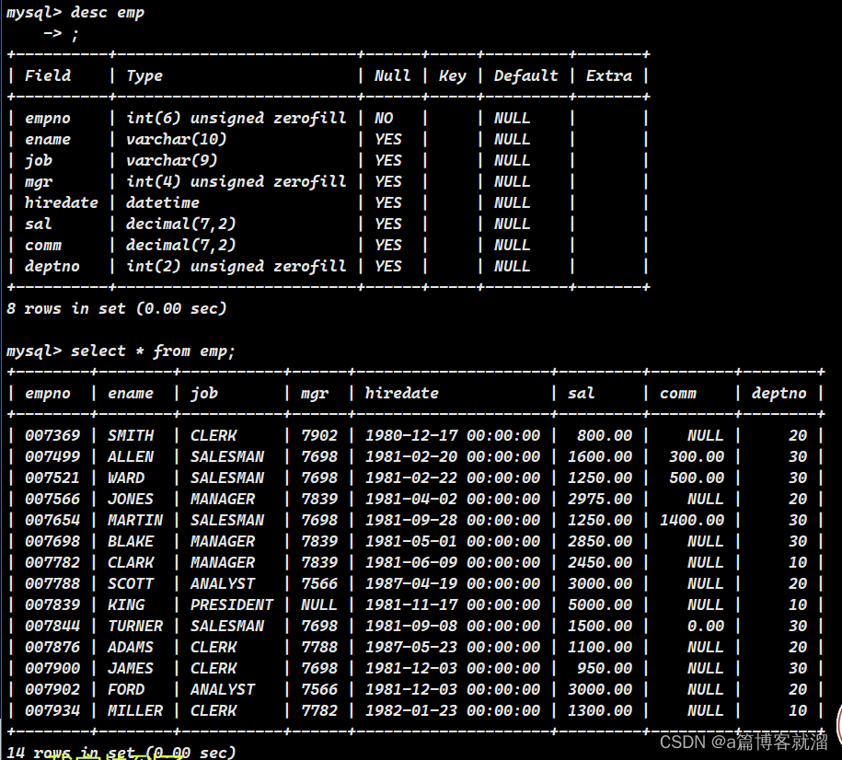The width and height of the screenshot is (842, 760).
Task: Click the 'Extra' column header
Action: [x=609, y=75]
